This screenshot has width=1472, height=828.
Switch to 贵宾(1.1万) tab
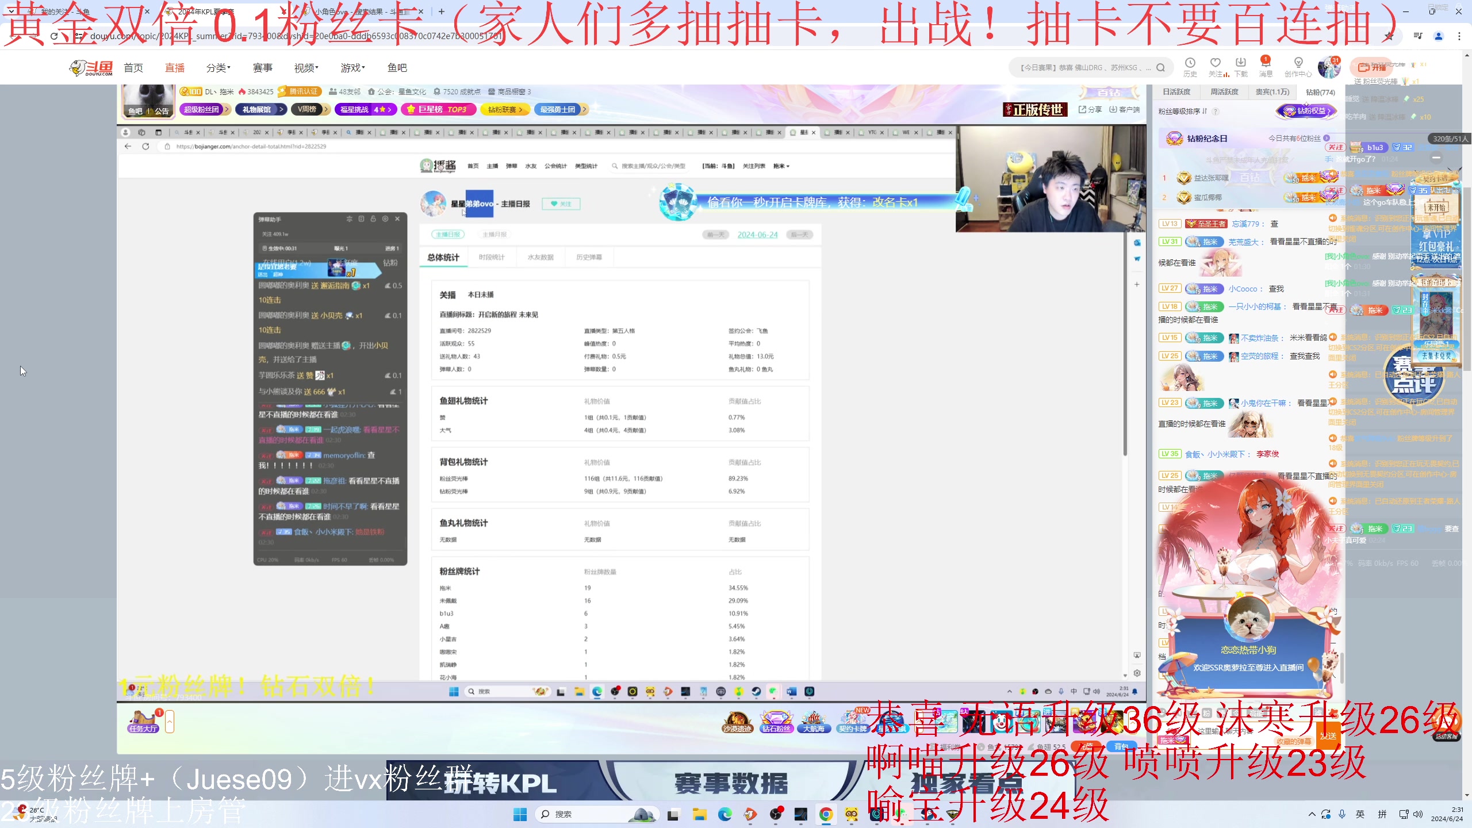click(1272, 92)
